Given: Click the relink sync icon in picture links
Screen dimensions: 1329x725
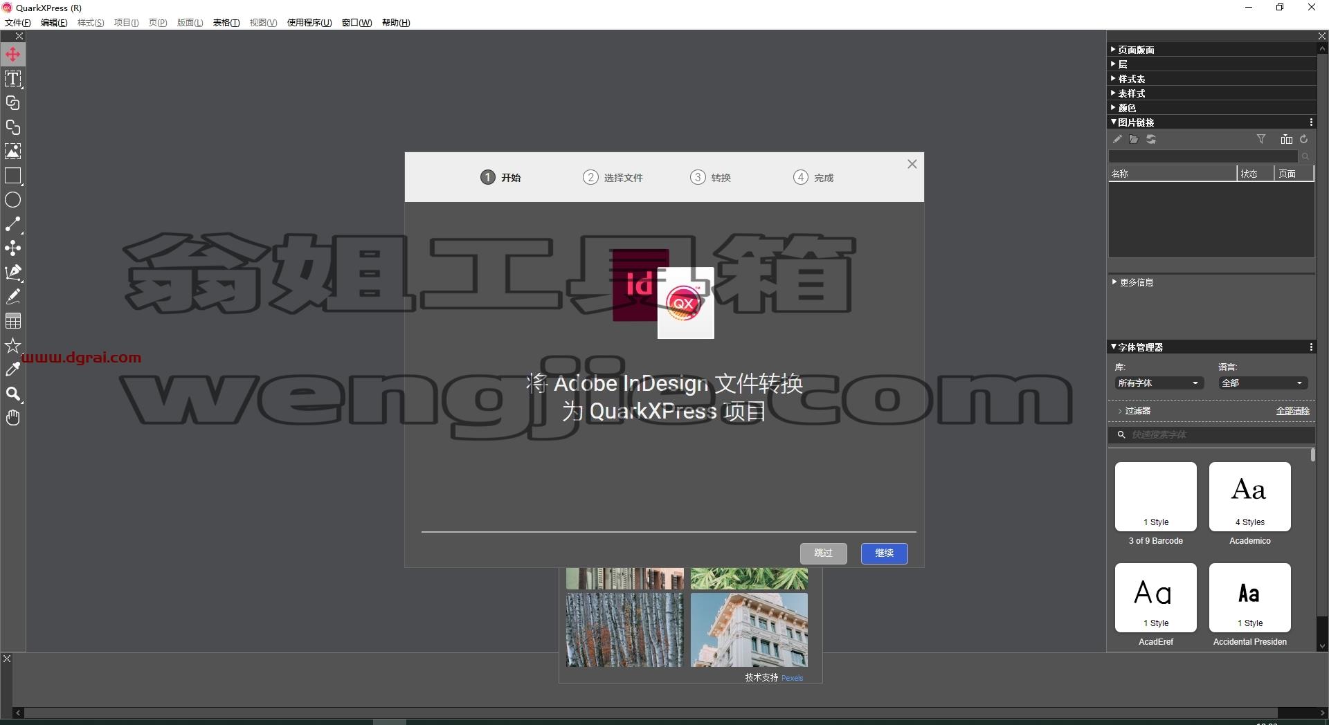Looking at the screenshot, I should [x=1151, y=140].
